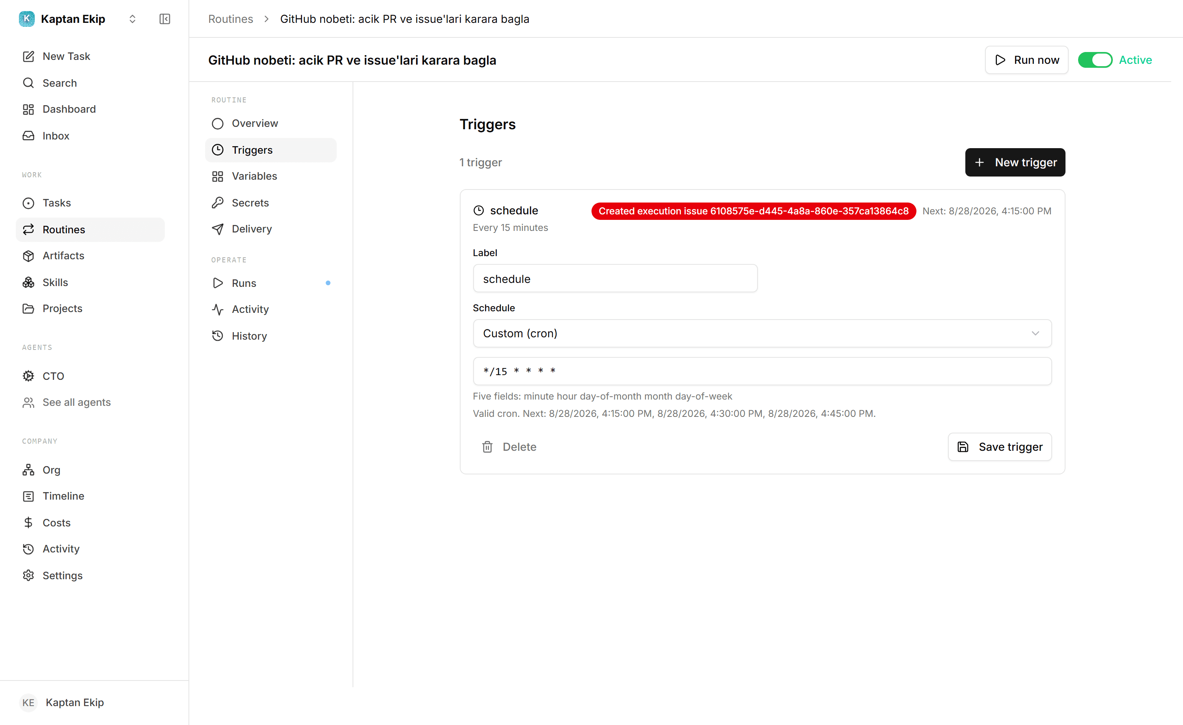Viewport: 1183px width, 725px height.
Task: Go to the Dashboard page
Action: click(x=90, y=109)
